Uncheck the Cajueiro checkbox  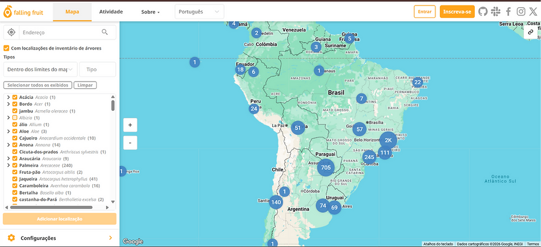click(x=14, y=138)
